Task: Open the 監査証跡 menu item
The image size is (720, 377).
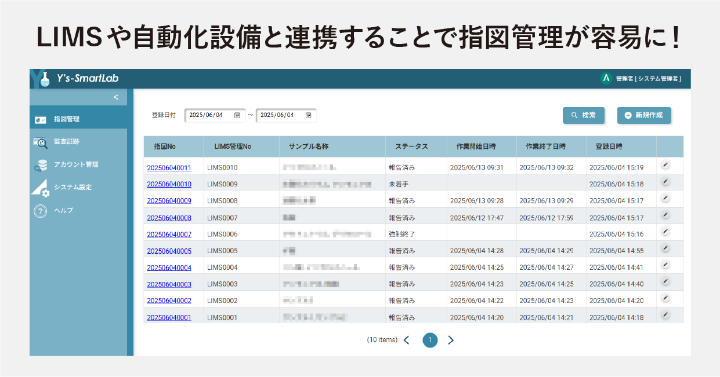Action: (78, 142)
